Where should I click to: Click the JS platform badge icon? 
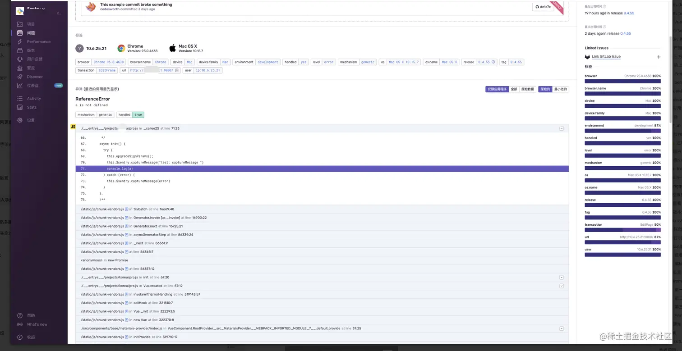tap(73, 127)
